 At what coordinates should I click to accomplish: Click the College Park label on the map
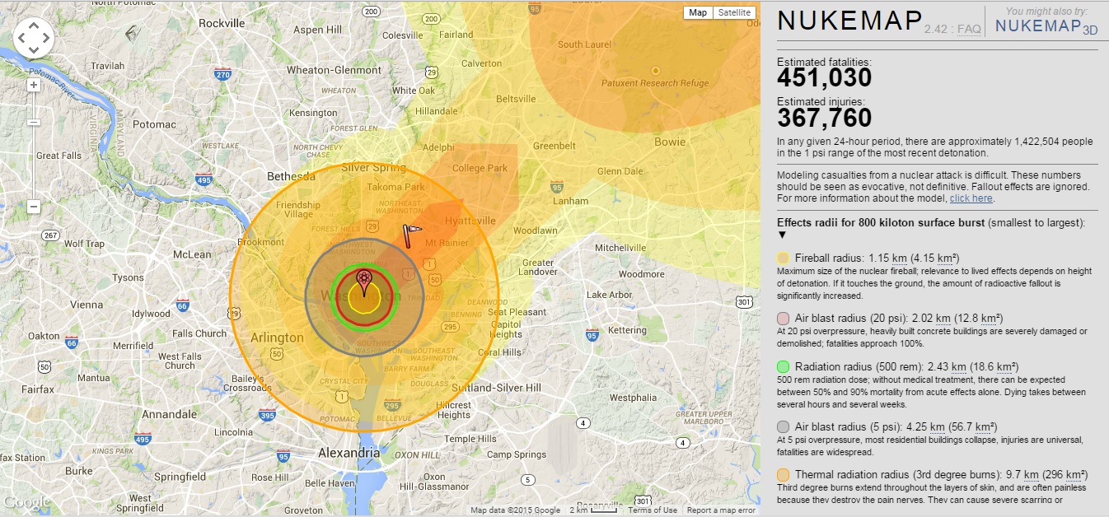[x=480, y=168]
